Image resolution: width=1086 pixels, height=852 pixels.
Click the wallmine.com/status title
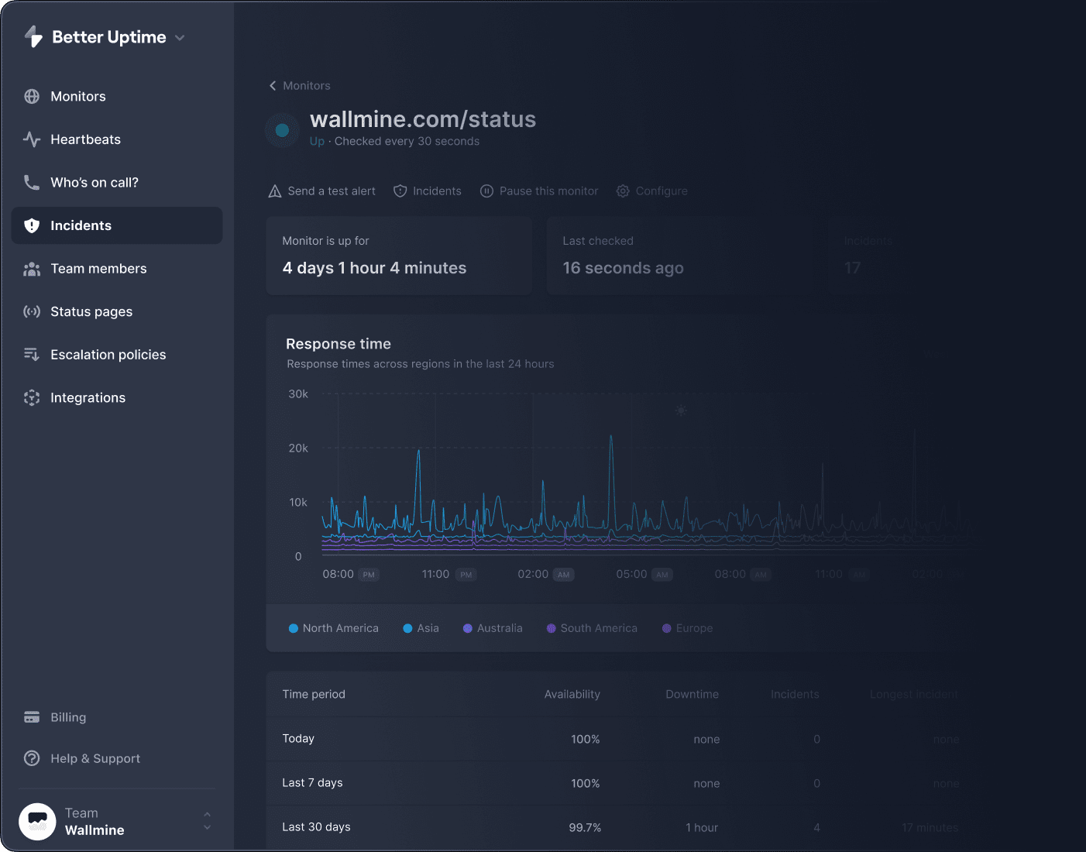pos(423,119)
